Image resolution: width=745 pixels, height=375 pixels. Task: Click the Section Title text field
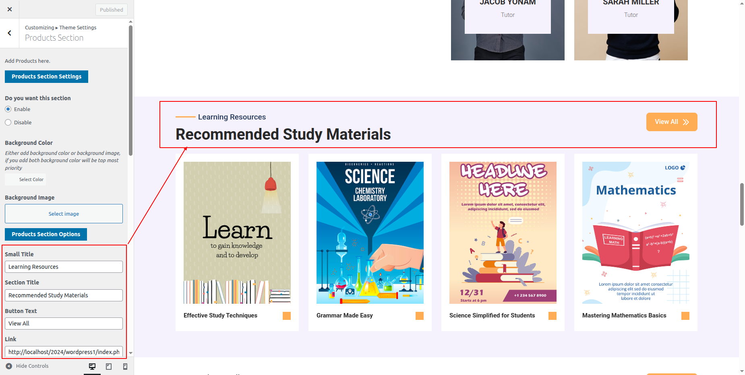coord(64,295)
